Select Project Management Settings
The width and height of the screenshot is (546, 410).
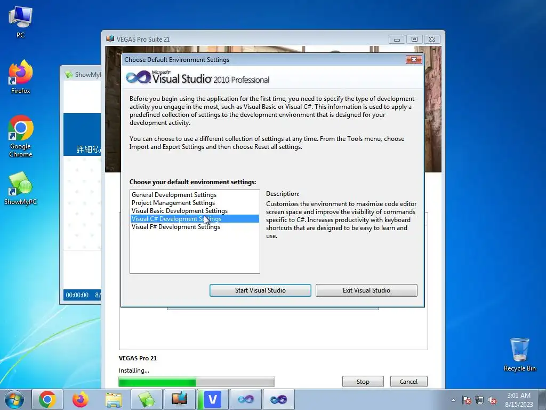[195, 202]
